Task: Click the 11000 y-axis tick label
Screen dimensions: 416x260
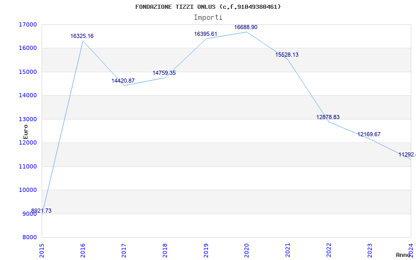Action: pos(28,166)
